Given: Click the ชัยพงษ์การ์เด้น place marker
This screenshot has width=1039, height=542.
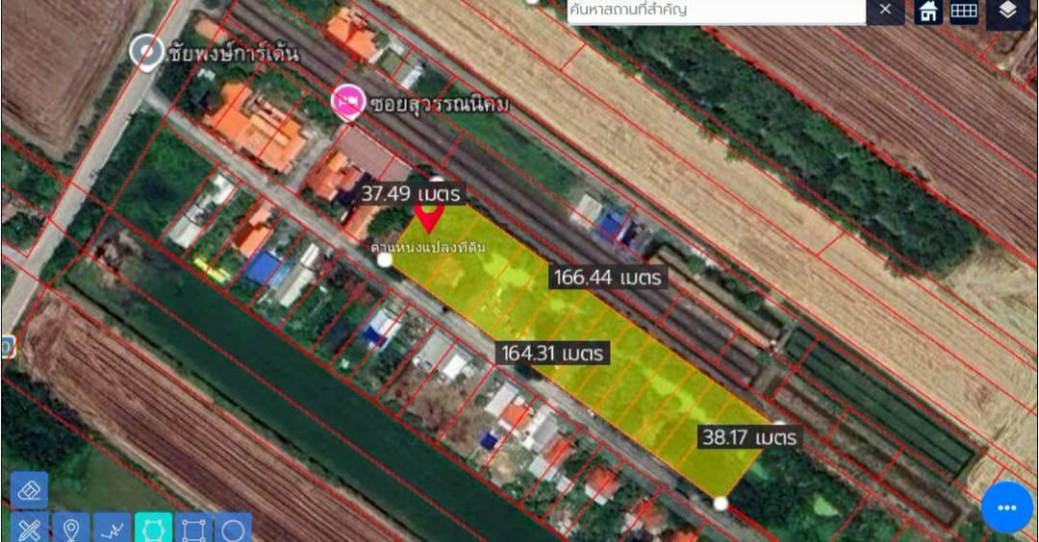Looking at the screenshot, I should [x=146, y=52].
